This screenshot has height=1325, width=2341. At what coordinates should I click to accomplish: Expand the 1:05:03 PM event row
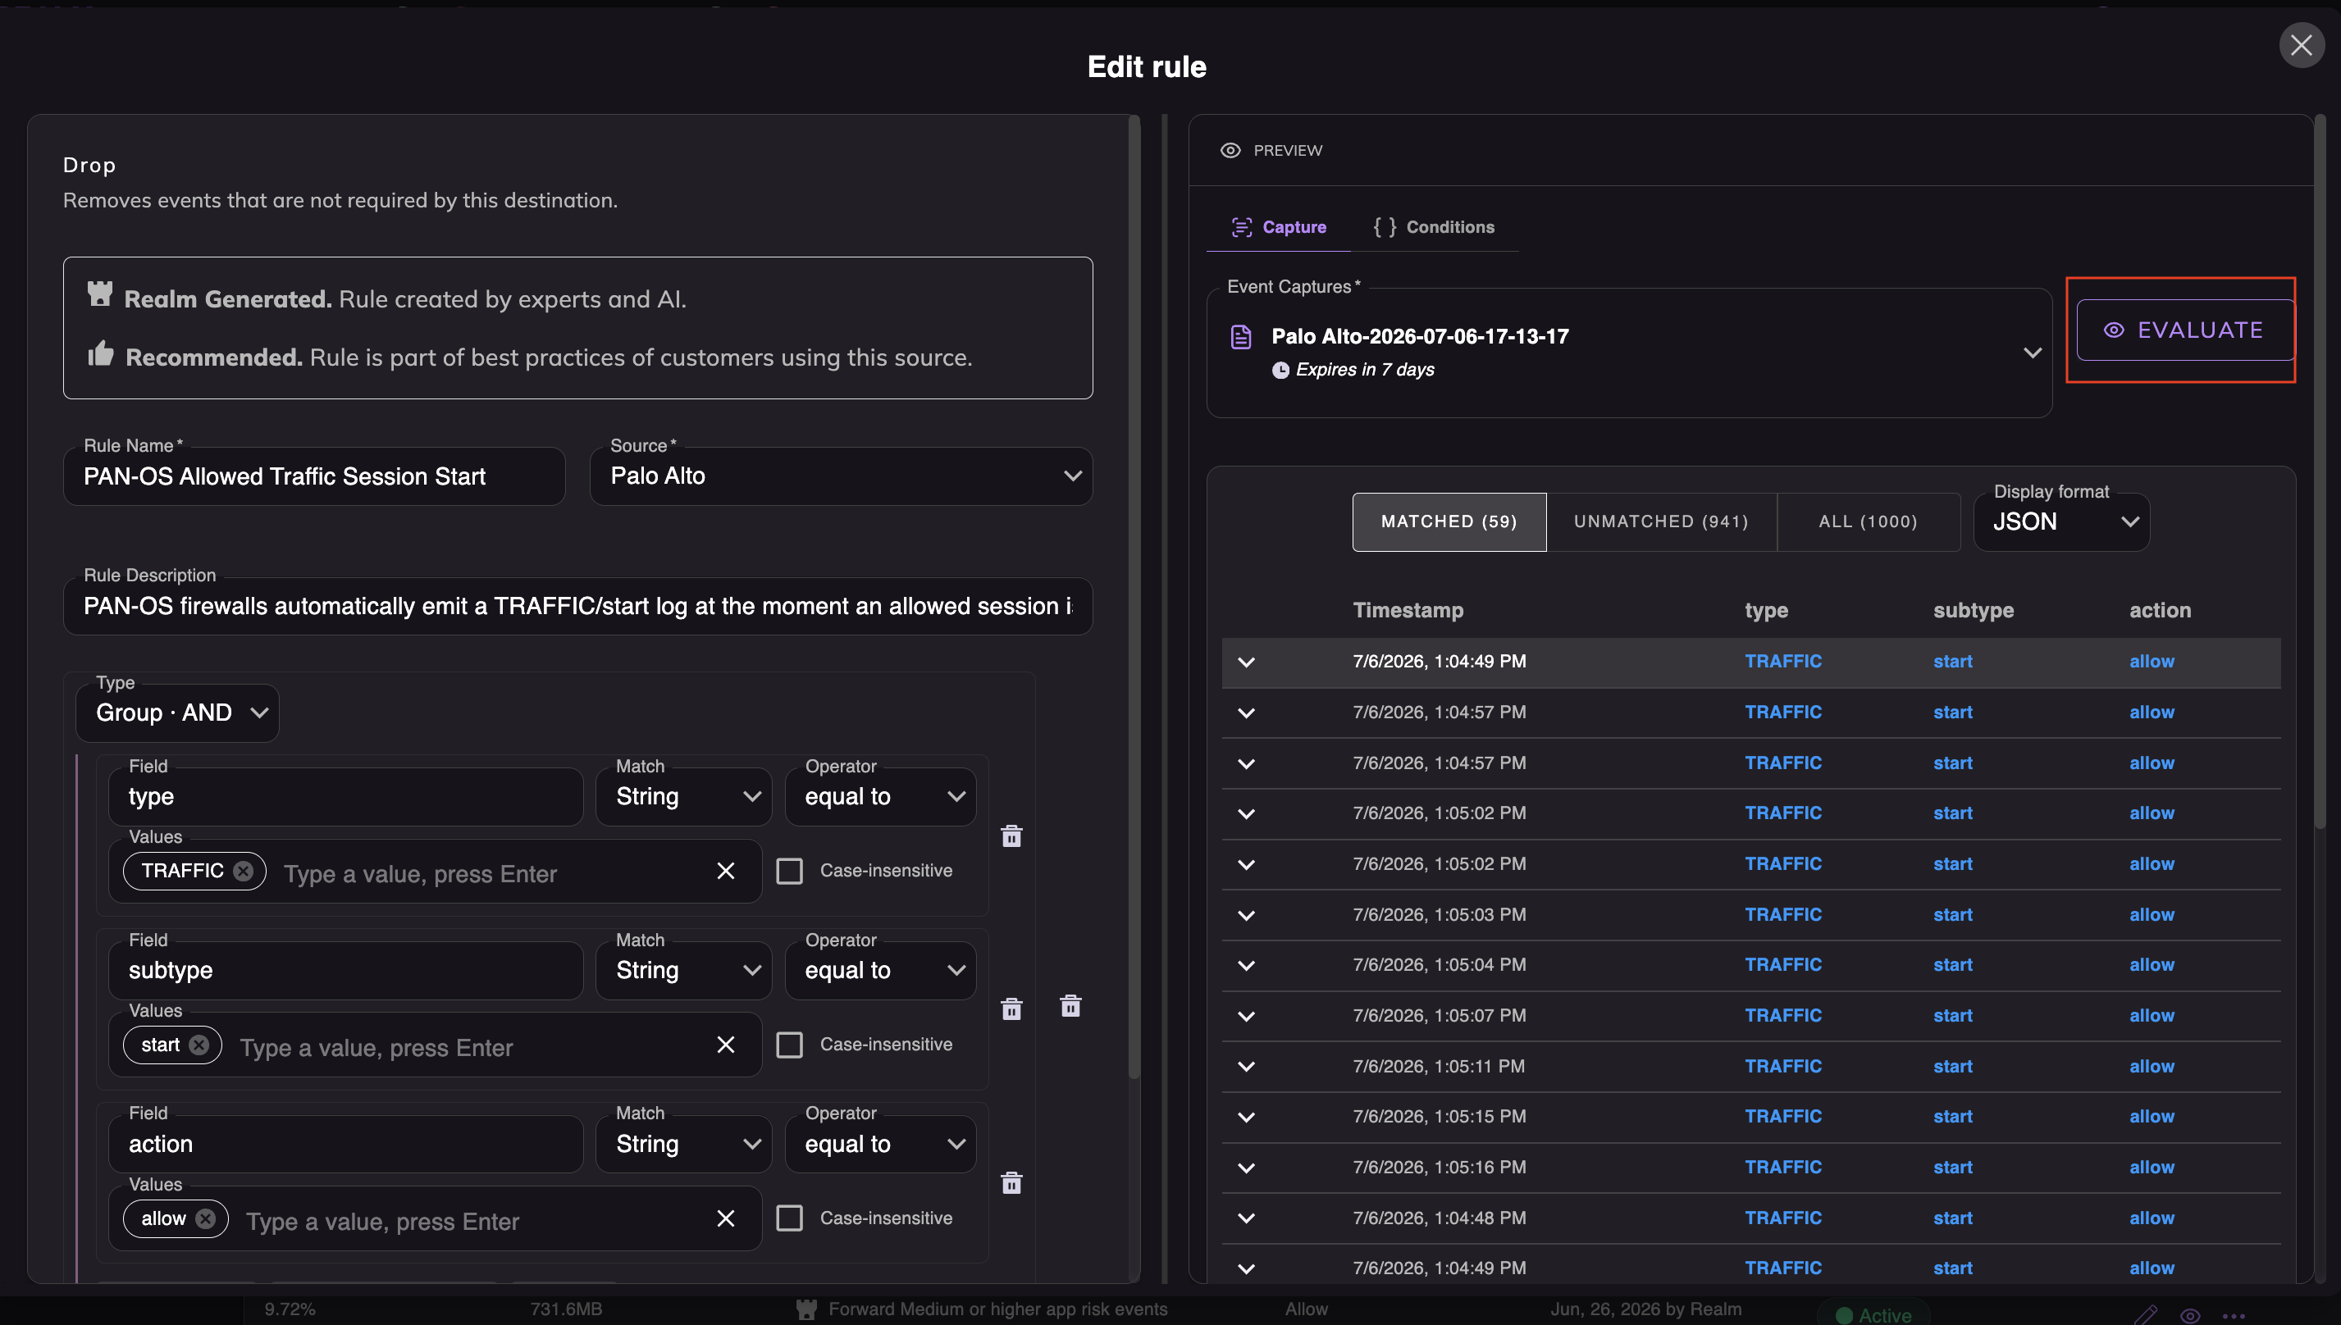[x=1246, y=916]
